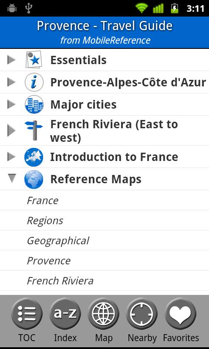Tap the Wi-Fi status bar icon
The width and height of the screenshot is (209, 349).
pos(142,8)
